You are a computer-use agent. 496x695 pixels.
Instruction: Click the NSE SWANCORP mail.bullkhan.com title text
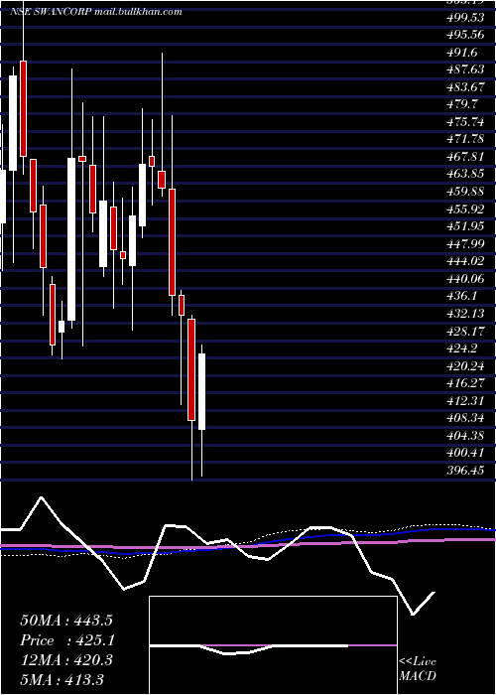(x=95, y=12)
